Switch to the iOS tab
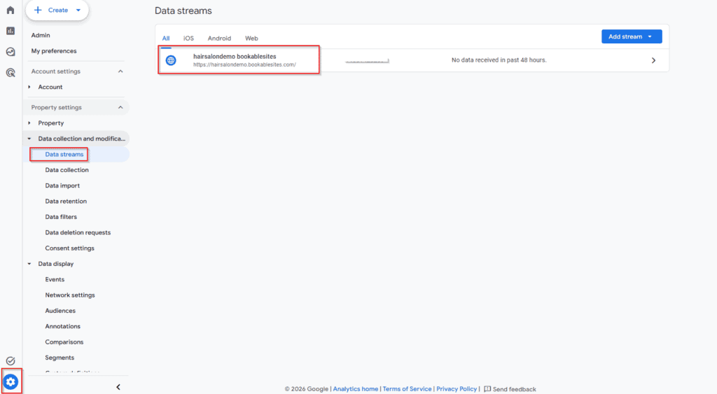The height and width of the screenshot is (394, 717). pyautogui.click(x=189, y=38)
